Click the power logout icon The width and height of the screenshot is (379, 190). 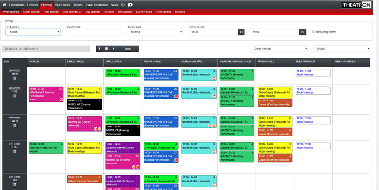click(x=123, y=5)
